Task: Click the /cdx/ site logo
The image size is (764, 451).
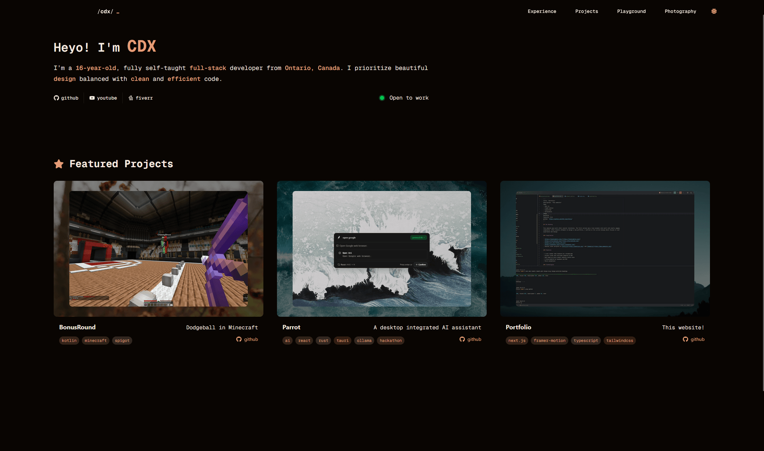Action: tap(105, 11)
